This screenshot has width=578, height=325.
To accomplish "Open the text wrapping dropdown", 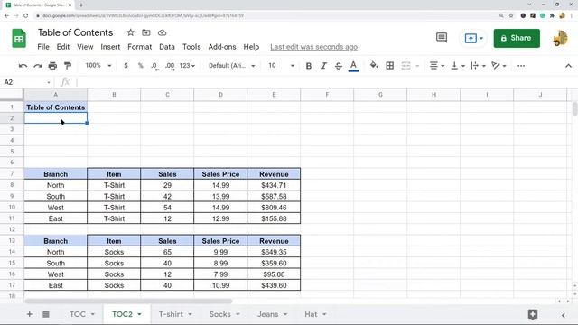I will click(478, 66).
